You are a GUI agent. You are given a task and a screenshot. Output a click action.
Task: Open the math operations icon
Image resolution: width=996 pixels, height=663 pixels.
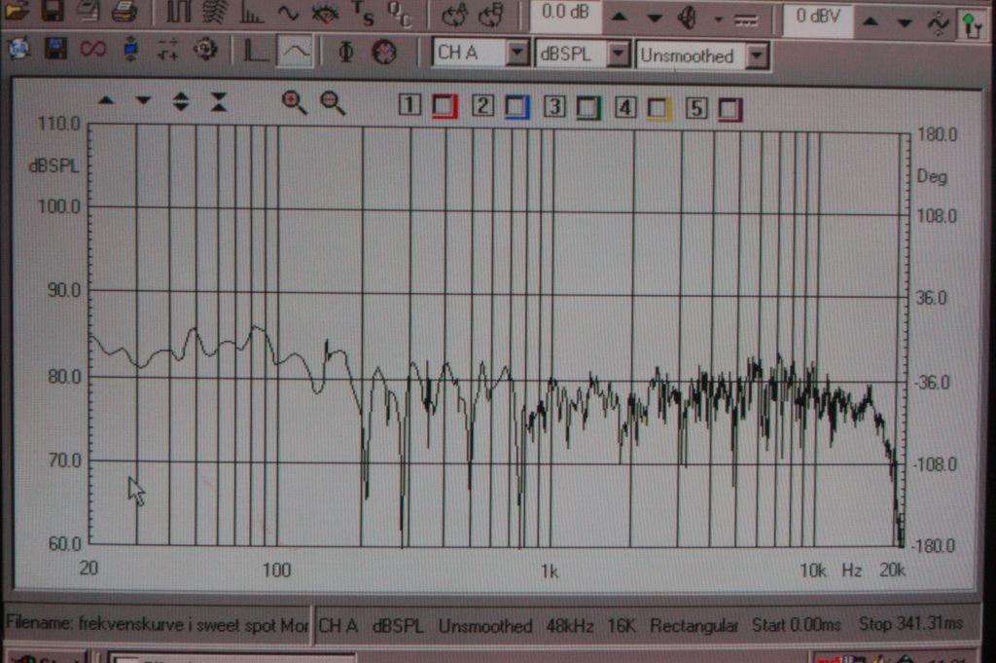pos(167,49)
